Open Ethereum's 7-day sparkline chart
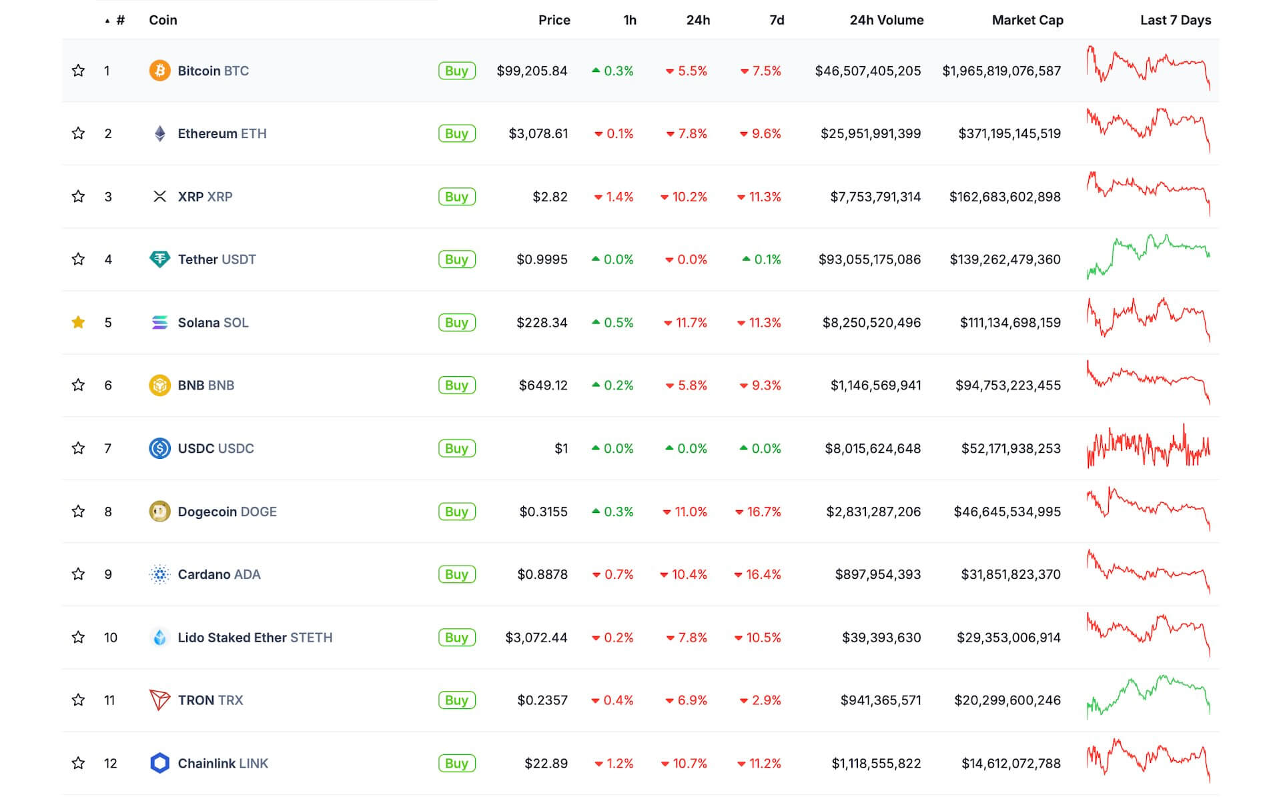 click(1148, 131)
